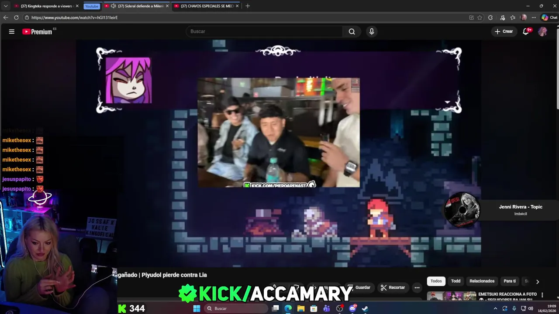Select the Para ti filter chip

coord(510,281)
